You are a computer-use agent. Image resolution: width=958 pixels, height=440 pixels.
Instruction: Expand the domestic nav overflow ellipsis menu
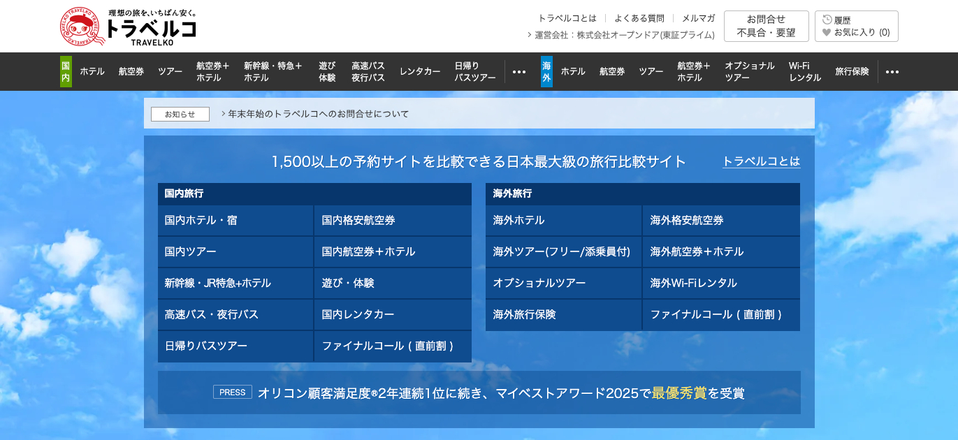click(519, 71)
